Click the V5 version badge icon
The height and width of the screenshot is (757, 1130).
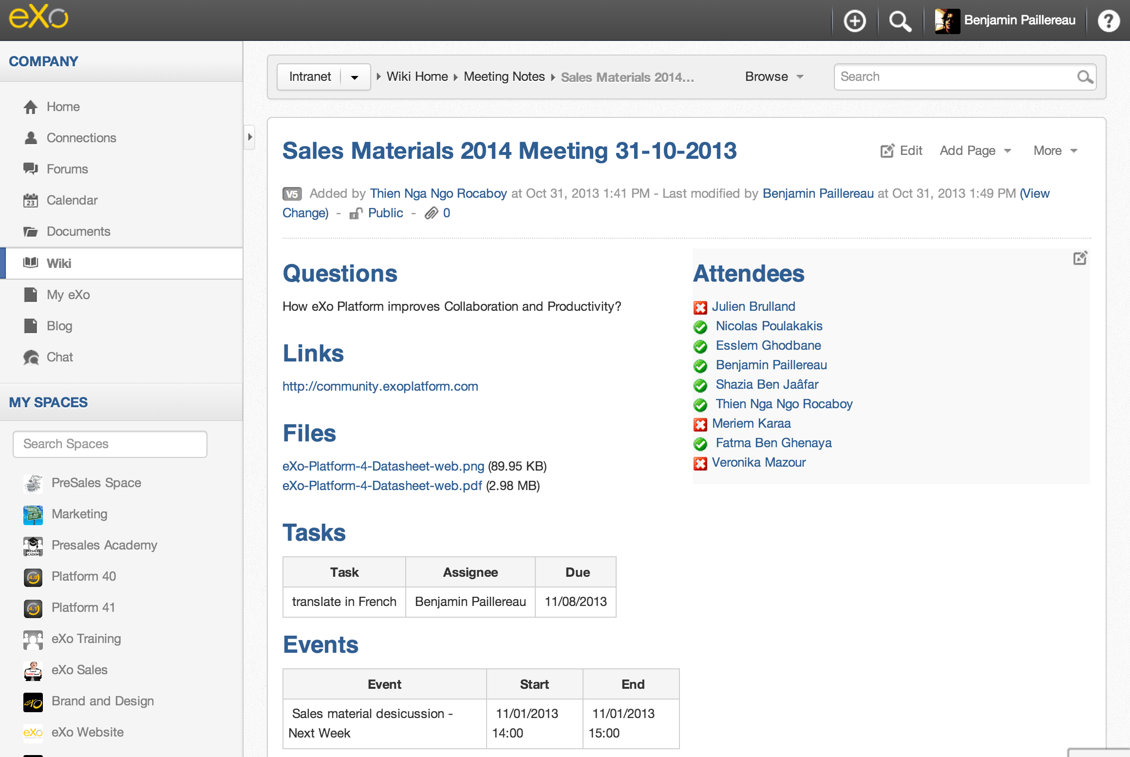point(292,194)
